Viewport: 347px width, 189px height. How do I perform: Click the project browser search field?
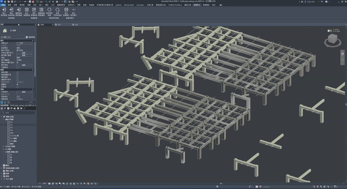(x=18, y=113)
